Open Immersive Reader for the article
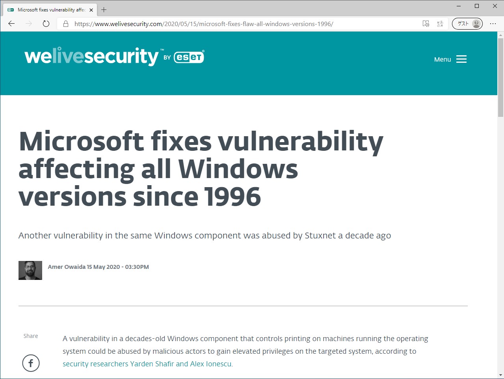This screenshot has height=379, width=504. [426, 24]
